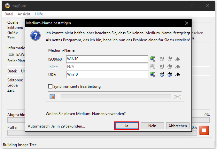Click the ImgBurn application logo icon
This screenshot has width=217, height=149.
[x=7, y=6]
